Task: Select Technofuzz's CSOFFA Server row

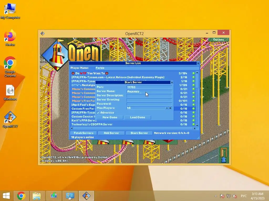Action: (133, 124)
